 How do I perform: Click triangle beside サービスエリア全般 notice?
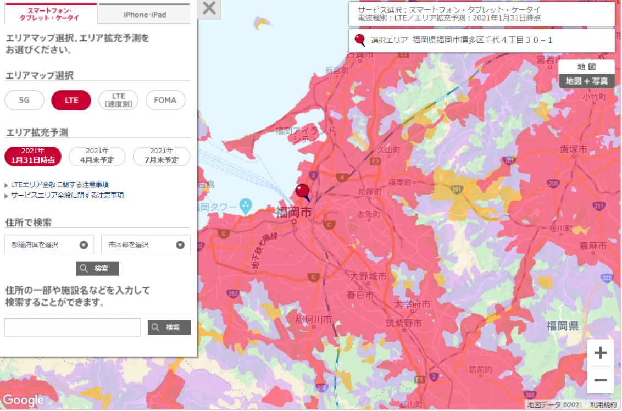pyautogui.click(x=7, y=196)
